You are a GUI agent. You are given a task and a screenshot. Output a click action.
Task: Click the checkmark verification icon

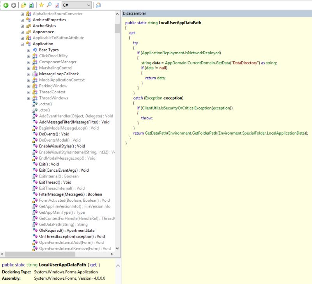coord(57,5)
